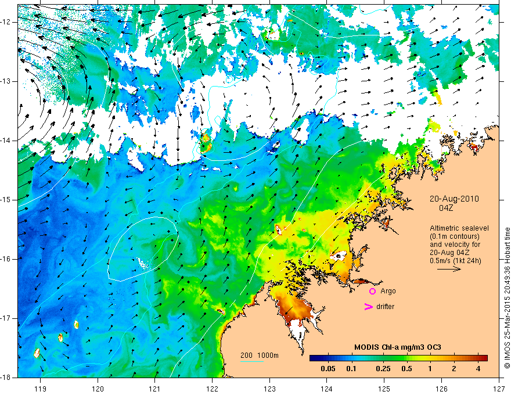This screenshot has height=395, width=511.
Task: Click the '(0.1m contours)' caption line
Action: [455, 236]
